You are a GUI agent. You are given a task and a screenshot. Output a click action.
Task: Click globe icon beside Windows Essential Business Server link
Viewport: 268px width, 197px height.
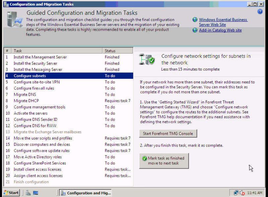[x=195, y=20]
